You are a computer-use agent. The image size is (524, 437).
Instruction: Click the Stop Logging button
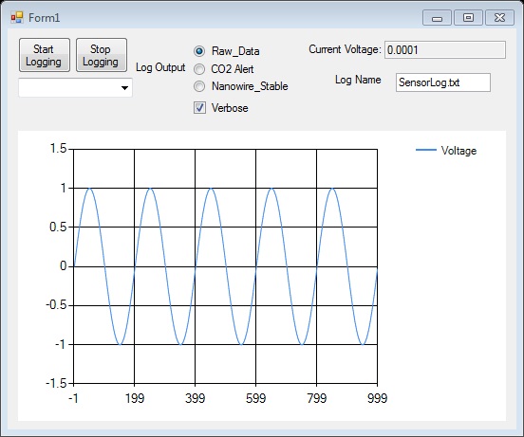[x=102, y=55]
